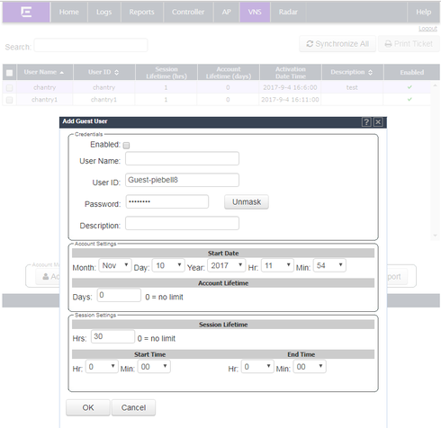Screen dimensions: 441x428
Task: Open the Start Date Month dropdown
Action: (115, 265)
